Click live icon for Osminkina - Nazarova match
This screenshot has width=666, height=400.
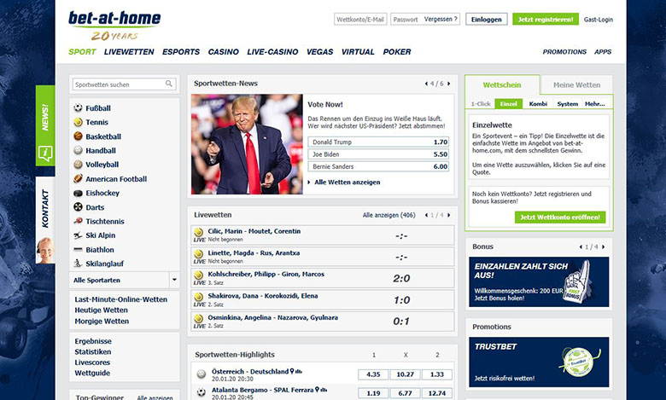click(x=198, y=321)
